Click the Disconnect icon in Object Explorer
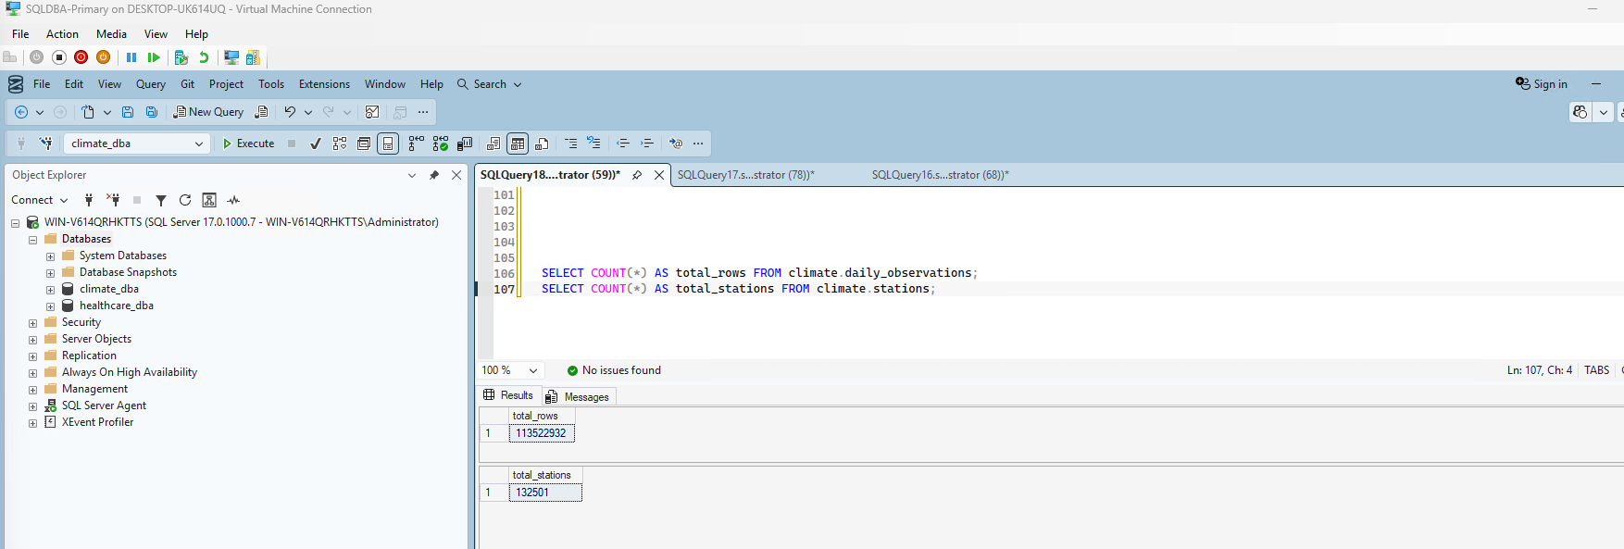The image size is (1624, 549). (113, 200)
